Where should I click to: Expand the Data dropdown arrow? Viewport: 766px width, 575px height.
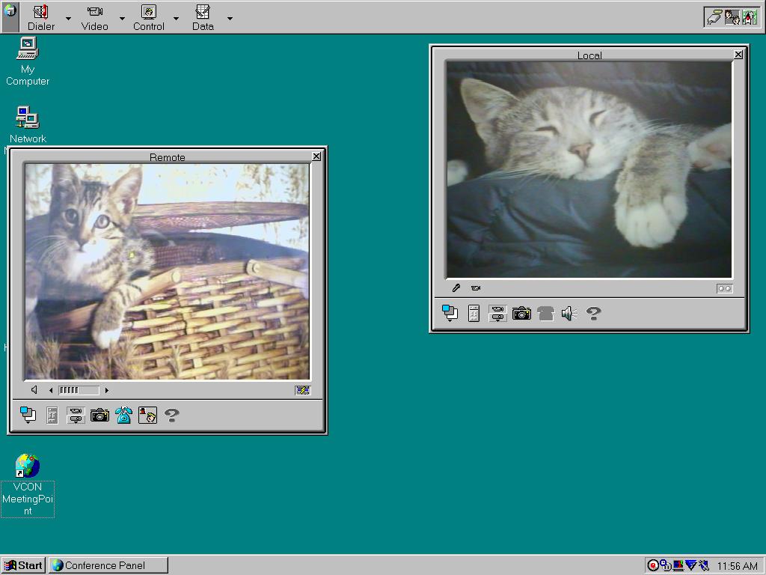pyautogui.click(x=230, y=19)
